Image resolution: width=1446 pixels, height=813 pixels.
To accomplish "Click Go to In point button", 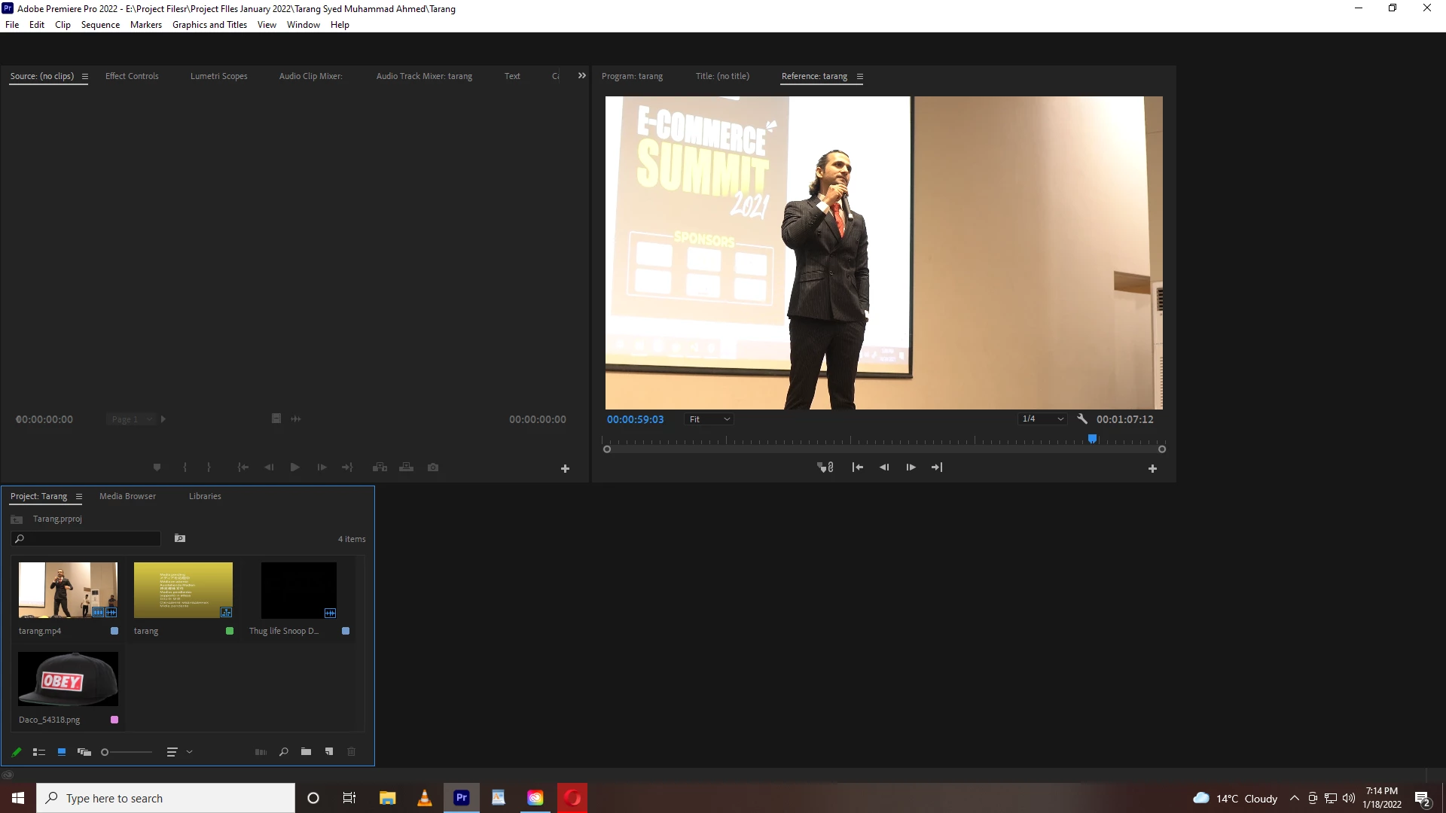I will click(857, 467).
